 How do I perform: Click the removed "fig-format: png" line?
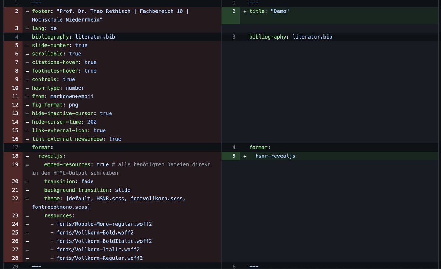[x=57, y=105]
